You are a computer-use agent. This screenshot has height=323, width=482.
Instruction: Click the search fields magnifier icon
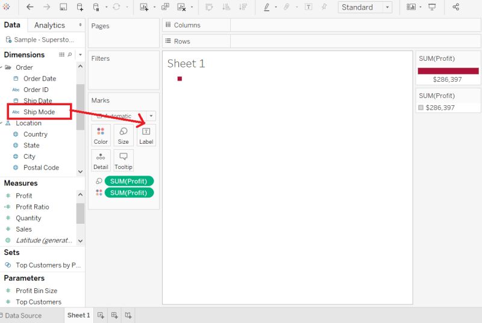pyautogui.click(x=70, y=55)
